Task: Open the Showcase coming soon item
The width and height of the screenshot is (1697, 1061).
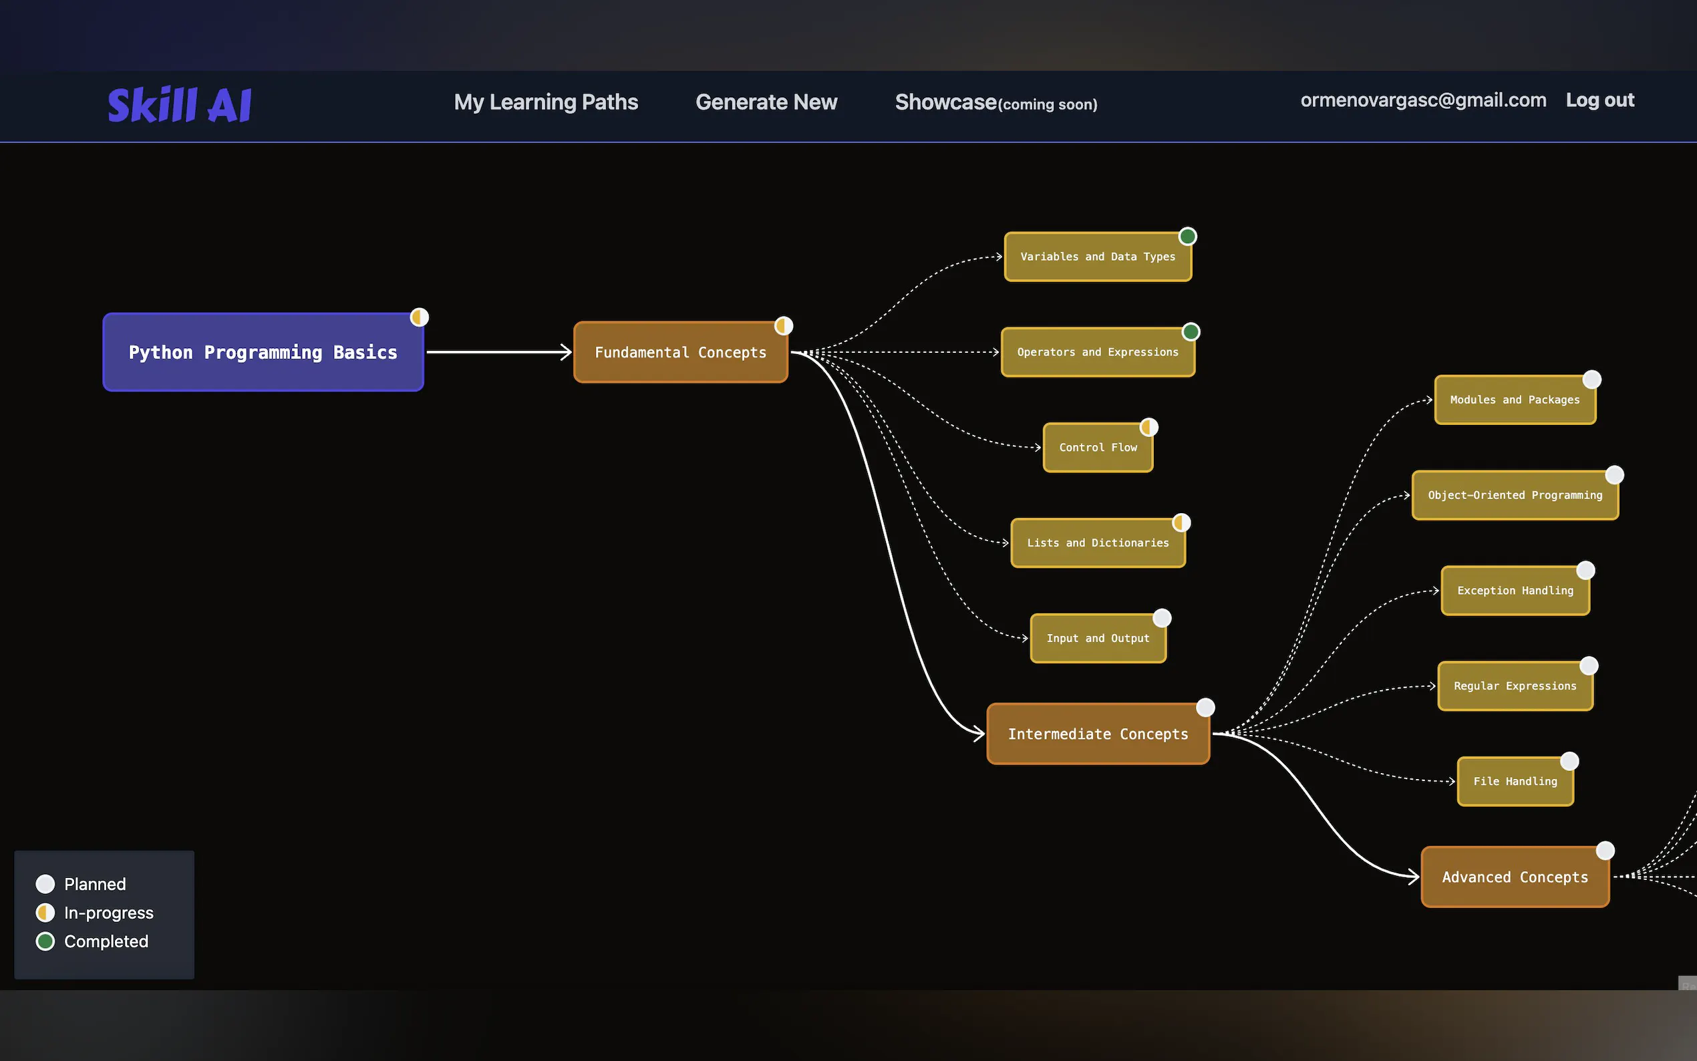Action: (x=996, y=102)
